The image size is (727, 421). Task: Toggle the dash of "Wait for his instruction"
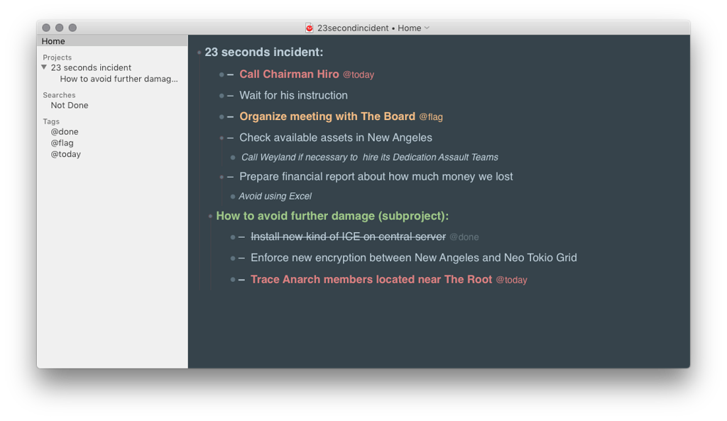click(x=231, y=95)
